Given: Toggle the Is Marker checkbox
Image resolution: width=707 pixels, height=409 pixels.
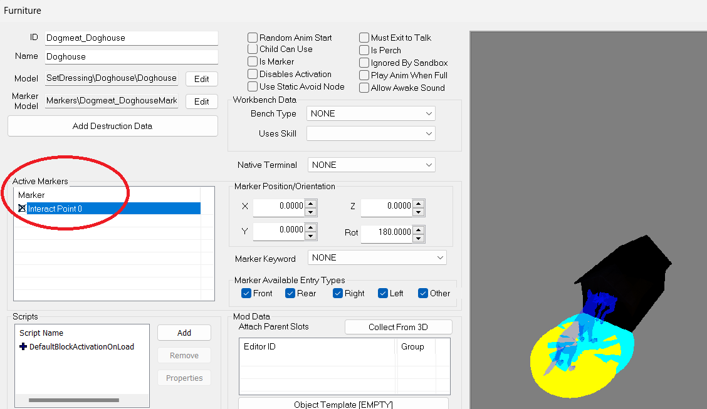Looking at the screenshot, I should (x=253, y=61).
